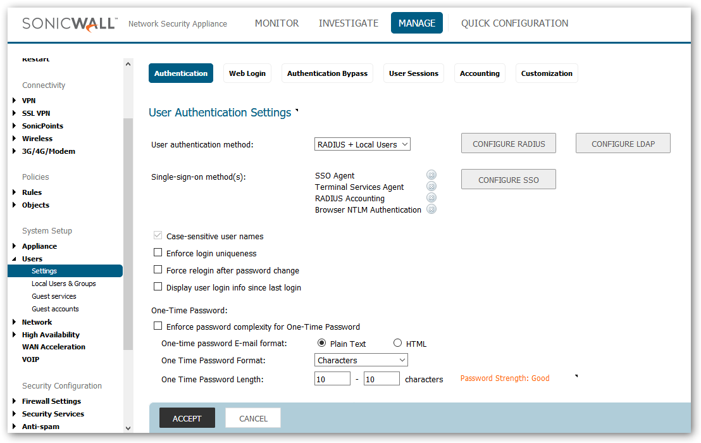
Task: Click the minimum One Time Password Length field
Action: 332,378
